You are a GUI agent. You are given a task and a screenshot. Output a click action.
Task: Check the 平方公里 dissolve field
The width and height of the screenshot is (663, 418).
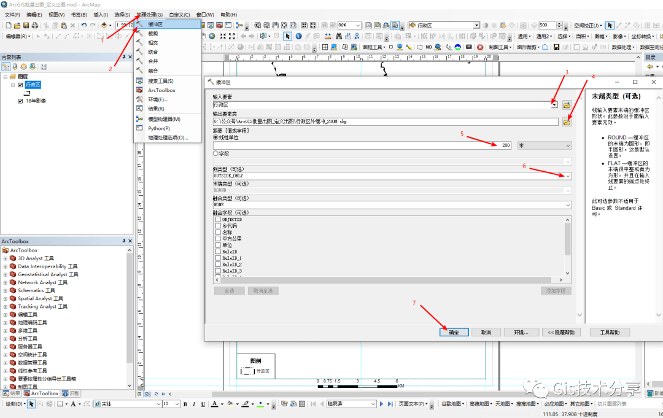pyautogui.click(x=218, y=239)
